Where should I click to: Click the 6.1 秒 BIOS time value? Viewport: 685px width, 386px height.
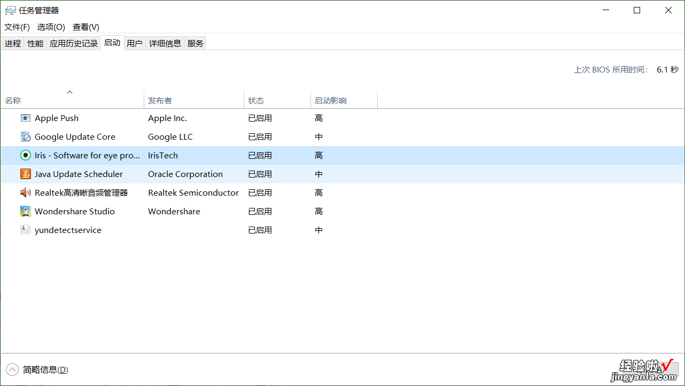[667, 69]
